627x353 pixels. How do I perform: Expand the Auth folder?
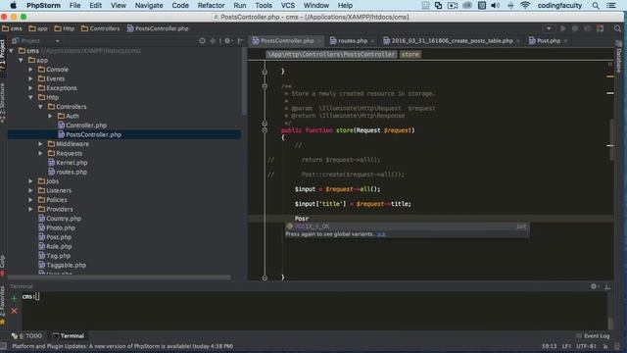[50, 116]
